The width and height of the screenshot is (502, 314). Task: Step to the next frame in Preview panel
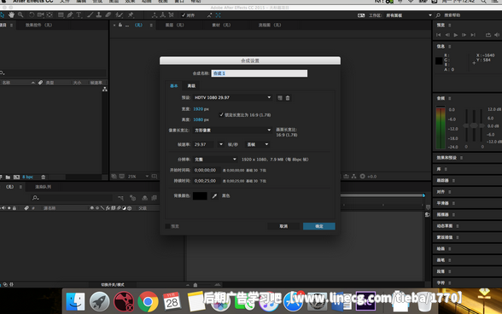tap(464, 35)
